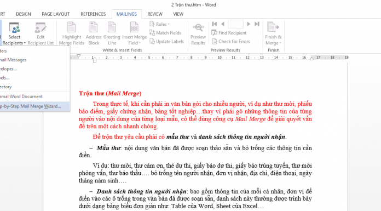
Task: Click hanging indent marker on ruler
Action: click(x=95, y=59)
